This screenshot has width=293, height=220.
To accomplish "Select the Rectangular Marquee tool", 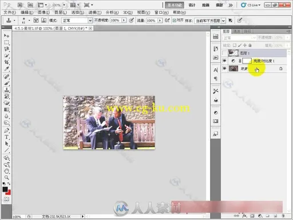I will pos(6,42).
